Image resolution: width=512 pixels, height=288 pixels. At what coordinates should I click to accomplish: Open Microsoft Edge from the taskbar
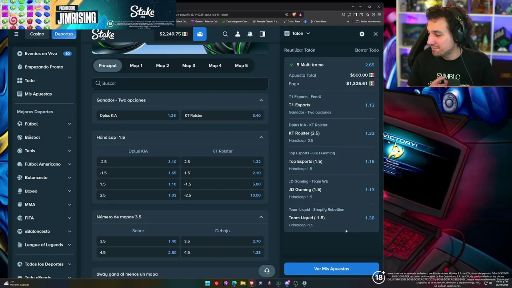coord(234,283)
